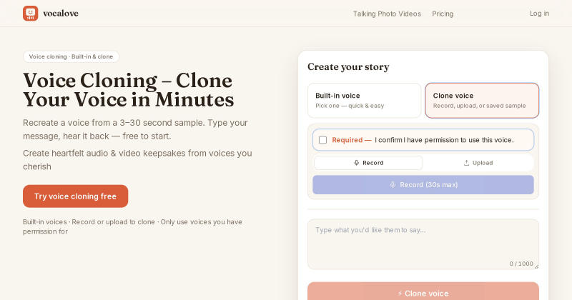Viewport: 572px width, 300px height.
Task: Select the Clone voice option card
Action: [x=482, y=101]
